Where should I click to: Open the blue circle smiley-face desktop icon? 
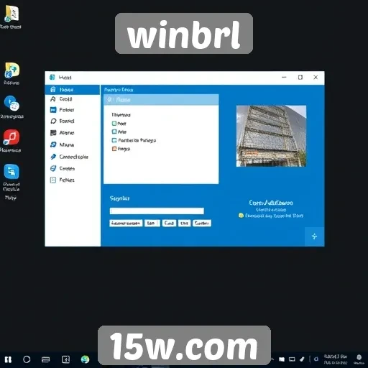tap(11, 103)
